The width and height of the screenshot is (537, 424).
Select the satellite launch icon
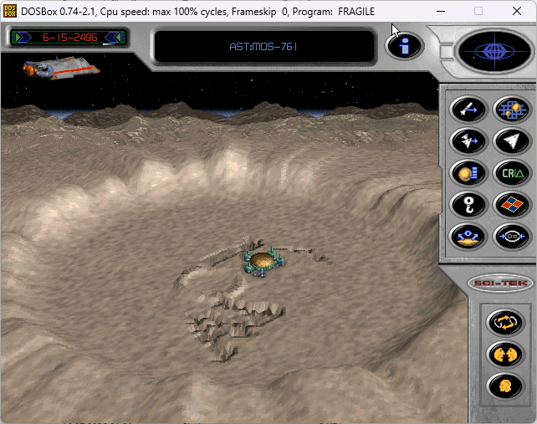click(468, 141)
